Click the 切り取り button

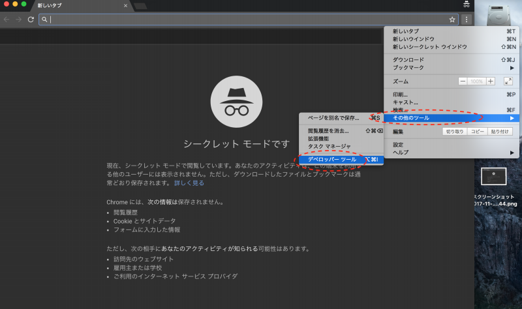click(x=455, y=132)
